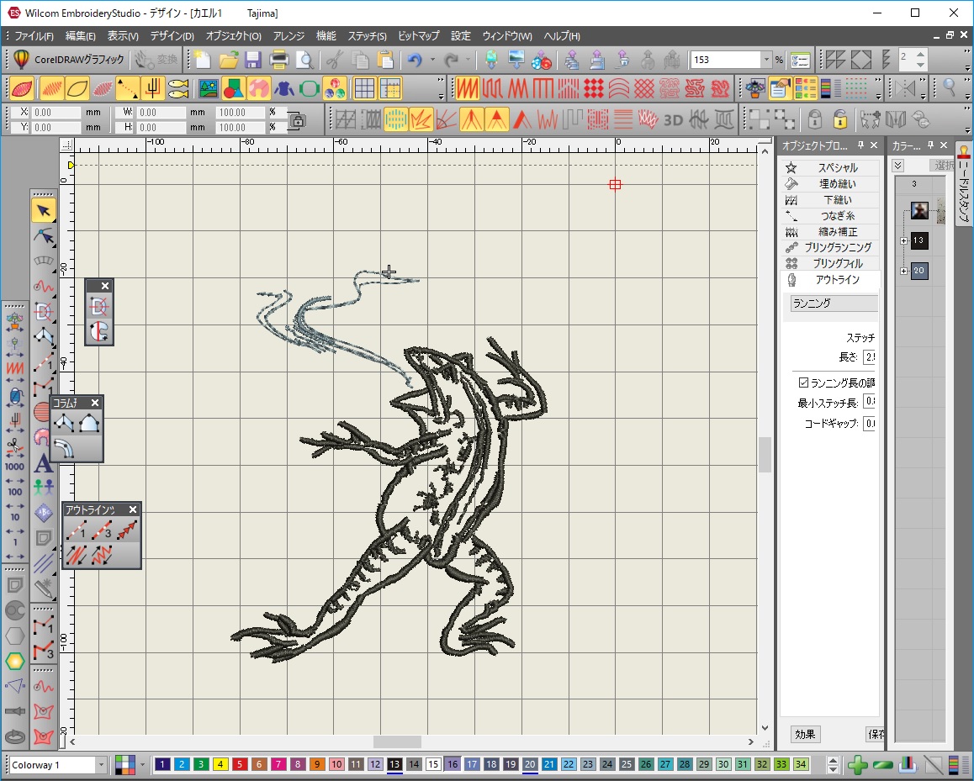Click the stitch length input field

[x=869, y=357]
